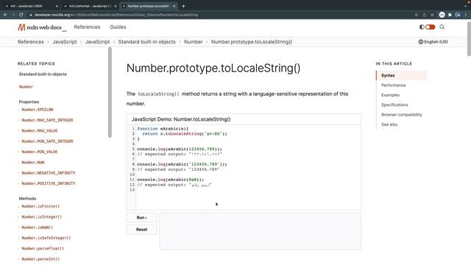The height and width of the screenshot is (265, 471).
Task: Click the demo console output area
Action: 260,231
